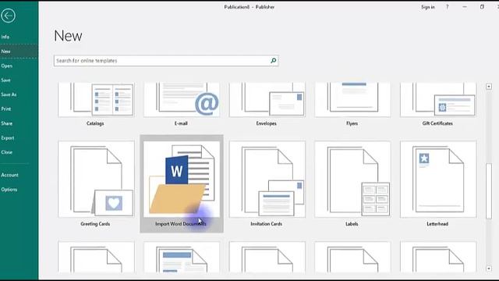Select the Labels template thumbnail

coord(352,180)
